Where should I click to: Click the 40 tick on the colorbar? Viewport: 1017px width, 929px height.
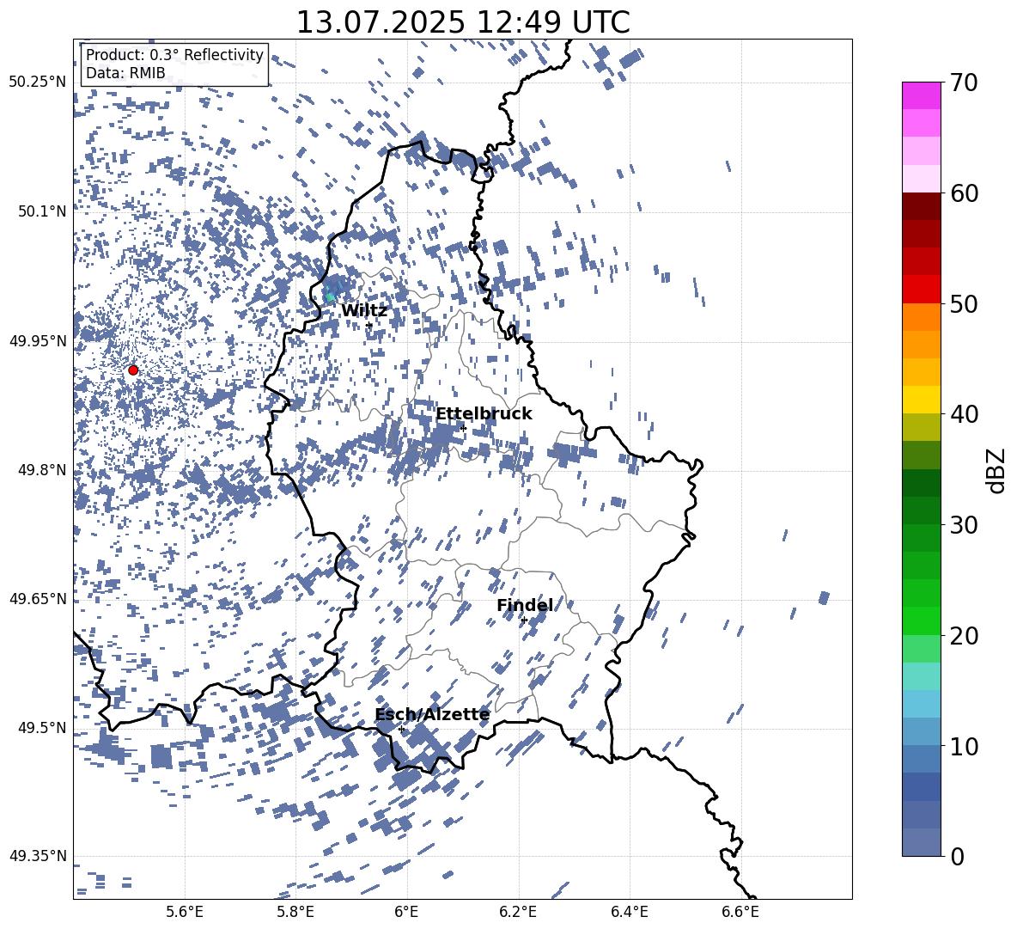coord(964,414)
